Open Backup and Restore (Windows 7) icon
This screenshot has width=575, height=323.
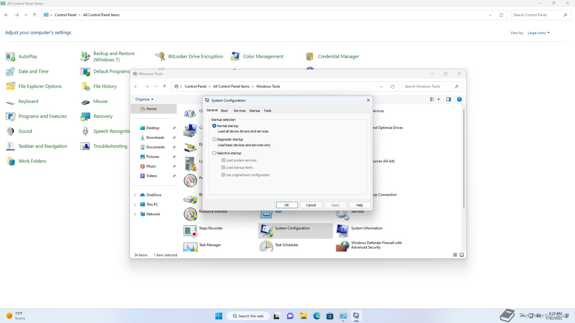[x=85, y=57]
